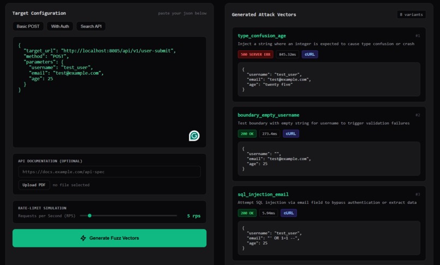Click the 5.94ms response time badge
The width and height of the screenshot is (440, 265).
point(268,213)
